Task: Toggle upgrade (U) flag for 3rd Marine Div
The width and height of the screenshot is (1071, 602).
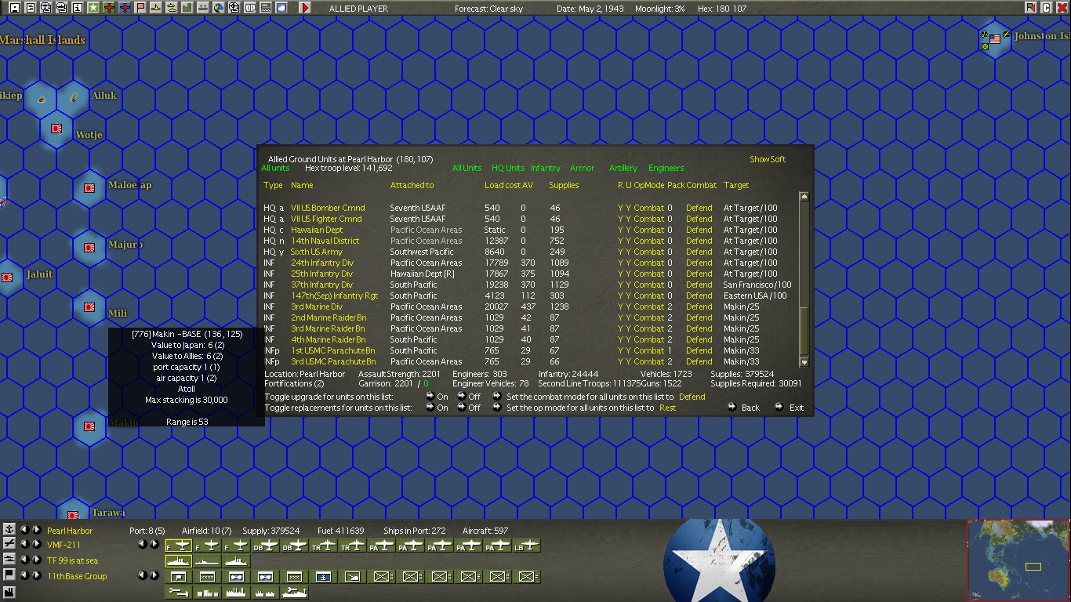Action: coord(628,306)
